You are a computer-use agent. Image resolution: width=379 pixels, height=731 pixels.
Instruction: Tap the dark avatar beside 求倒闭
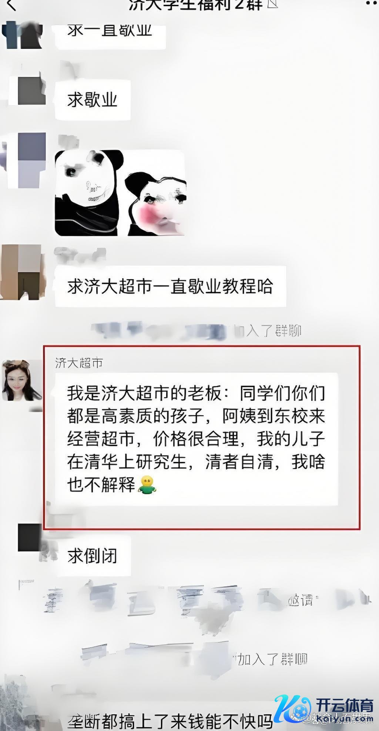(x=30, y=537)
